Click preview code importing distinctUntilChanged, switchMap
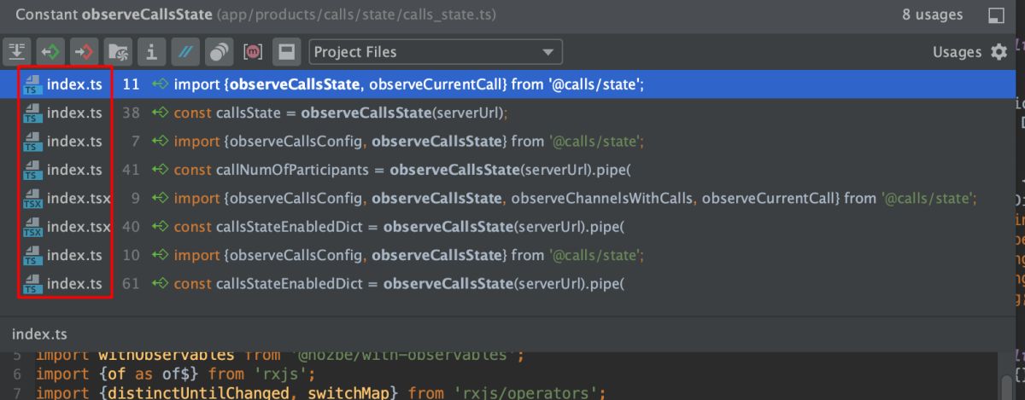Viewport: 1025px width, 400px height. [x=321, y=392]
